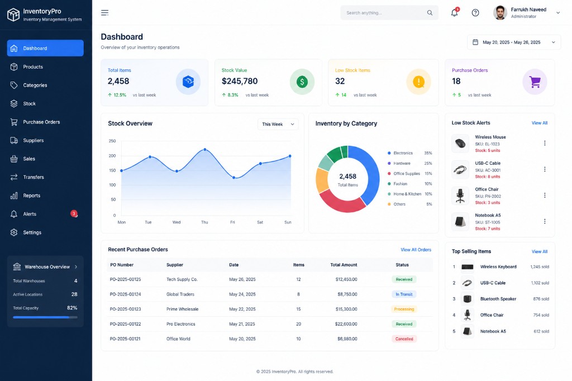Click the Total Amount column header

(x=344, y=265)
